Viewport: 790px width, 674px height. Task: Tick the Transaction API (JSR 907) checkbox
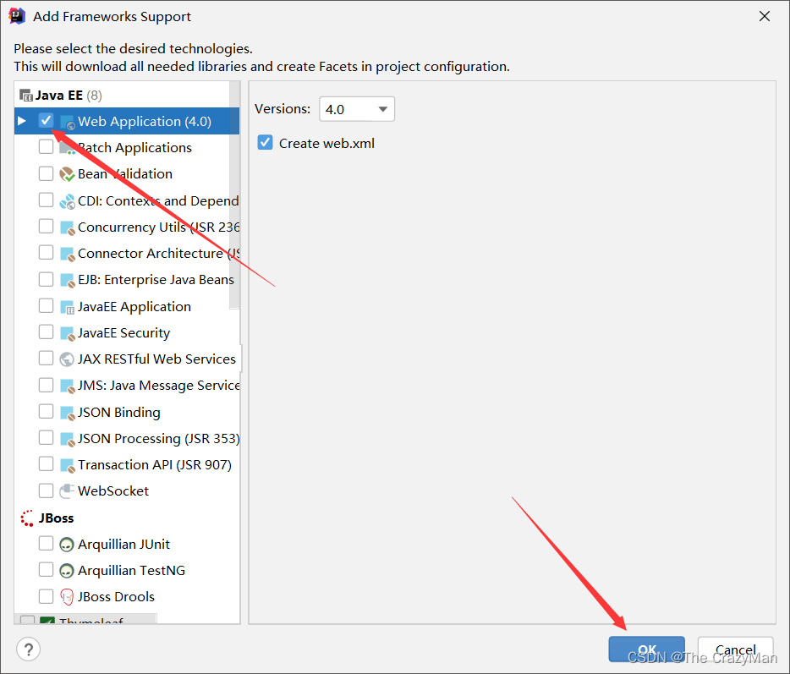(x=46, y=463)
